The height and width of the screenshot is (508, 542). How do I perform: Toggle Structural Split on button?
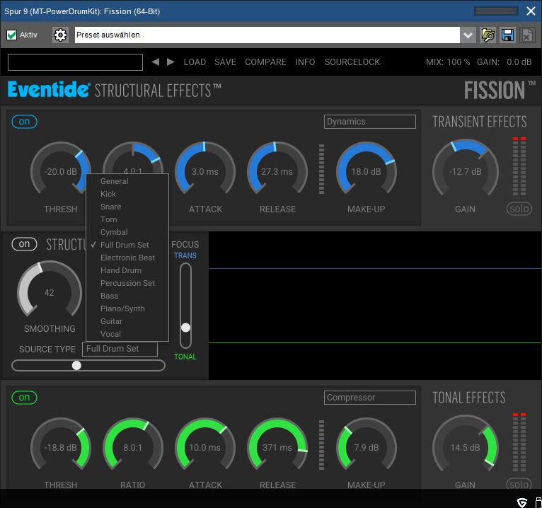(x=24, y=244)
